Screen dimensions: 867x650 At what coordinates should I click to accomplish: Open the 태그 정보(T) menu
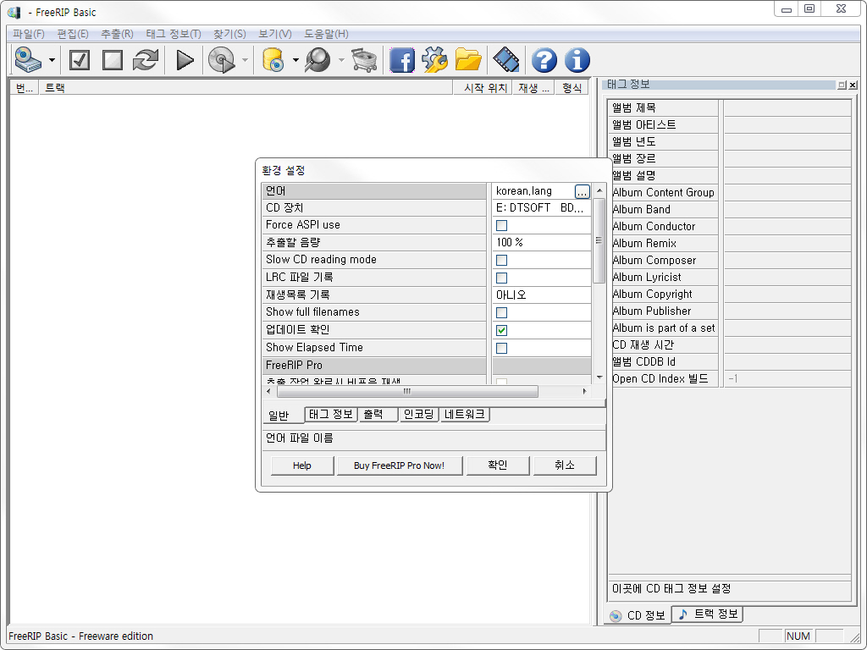[x=173, y=34]
